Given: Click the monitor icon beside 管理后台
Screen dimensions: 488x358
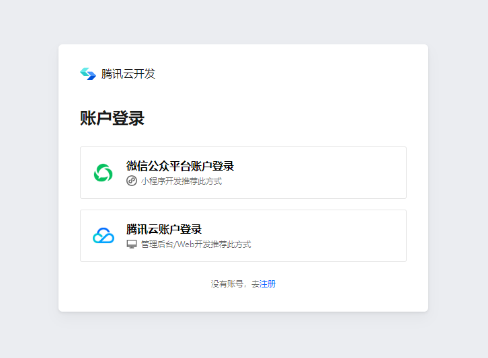Looking at the screenshot, I should [x=132, y=244].
